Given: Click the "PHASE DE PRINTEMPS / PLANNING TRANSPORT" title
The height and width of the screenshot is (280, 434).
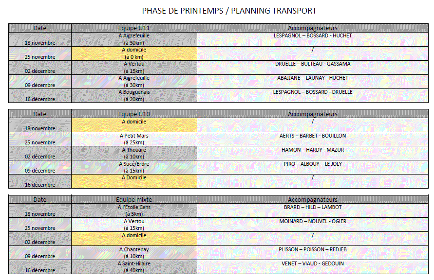Looking at the screenshot, I should coord(229,11).
